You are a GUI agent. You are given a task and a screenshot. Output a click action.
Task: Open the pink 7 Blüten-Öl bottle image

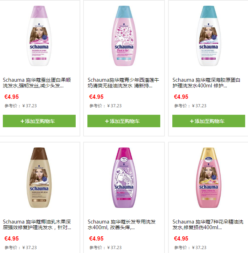click(x=209, y=177)
